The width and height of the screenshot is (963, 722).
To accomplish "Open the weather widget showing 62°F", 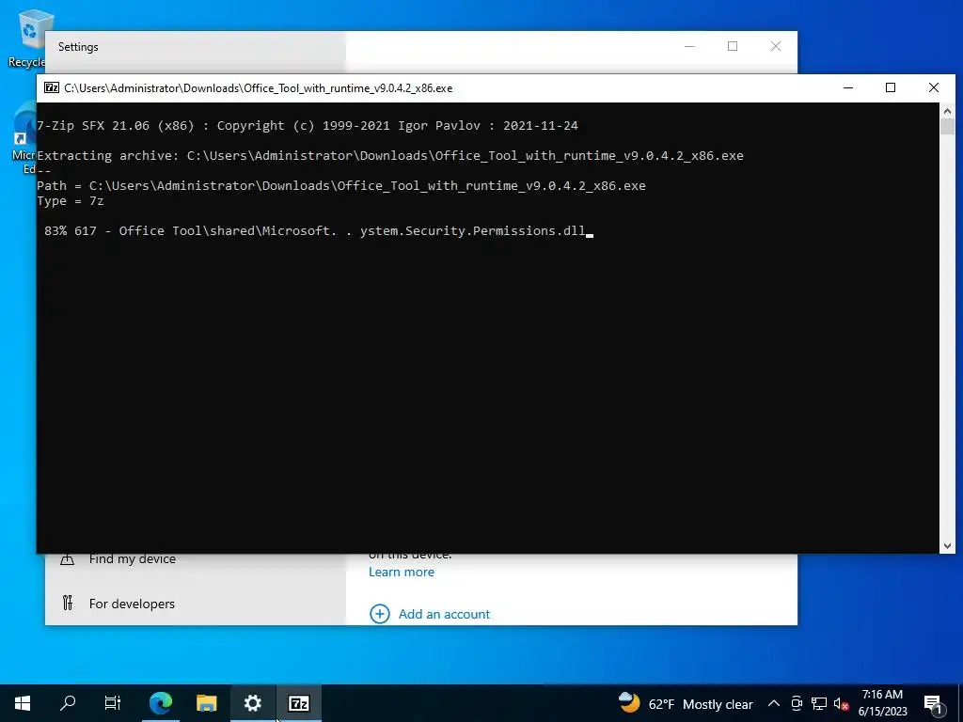I will [686, 703].
